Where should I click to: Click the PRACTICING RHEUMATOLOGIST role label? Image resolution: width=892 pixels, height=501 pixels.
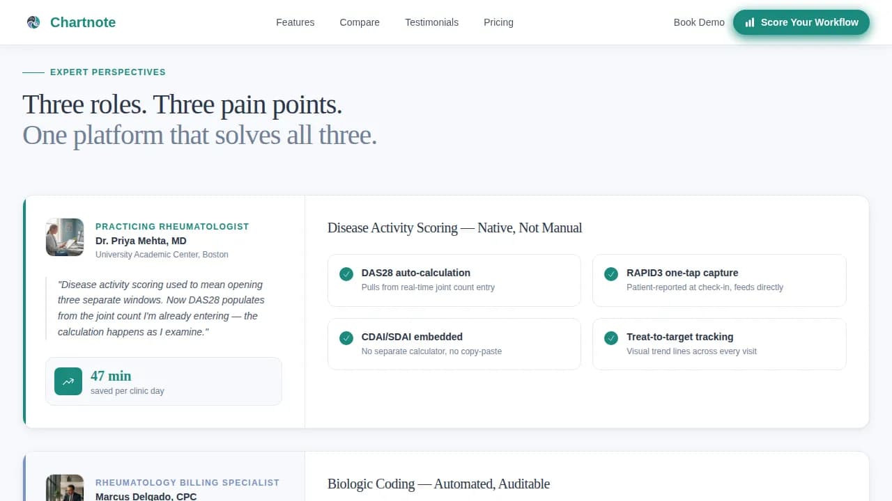point(172,227)
